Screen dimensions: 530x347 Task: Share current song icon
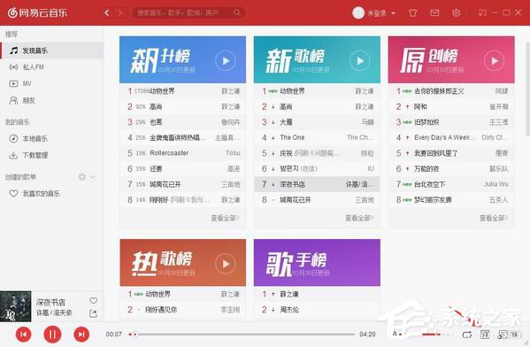[x=93, y=314]
